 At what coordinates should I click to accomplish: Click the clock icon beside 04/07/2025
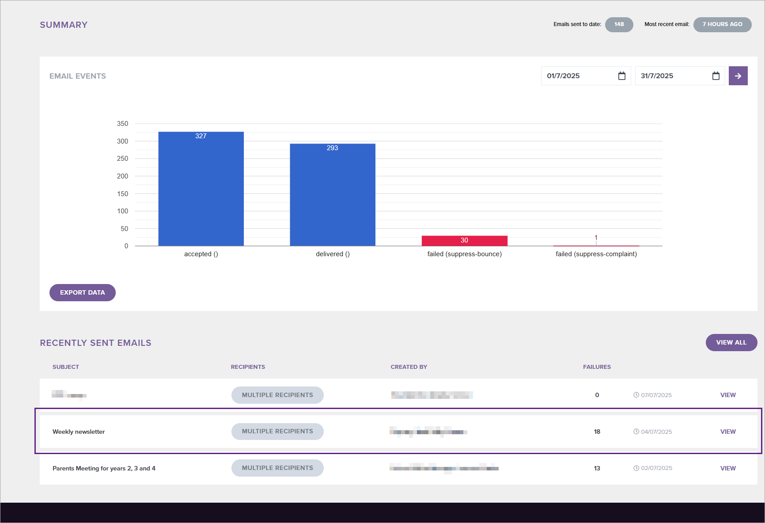tap(636, 432)
